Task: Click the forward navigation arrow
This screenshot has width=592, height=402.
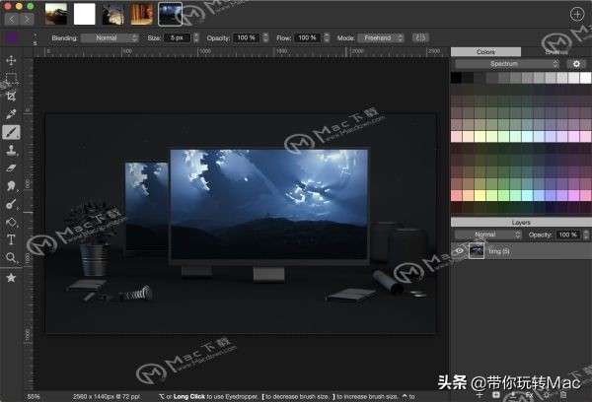Action: pyautogui.click(x=27, y=19)
